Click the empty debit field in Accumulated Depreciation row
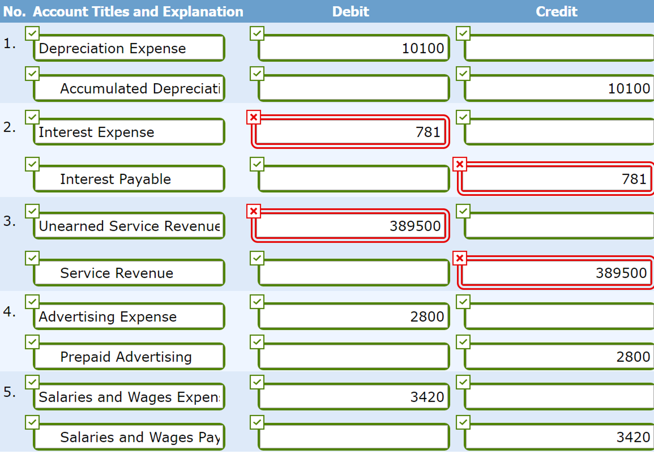Viewport: 654px width, 454px height. pos(354,88)
